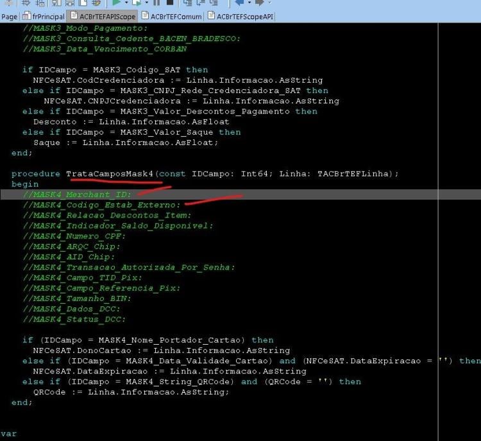The image size is (481, 441).
Task: Click the Run Without Debugging icon
Action: pos(137,3)
